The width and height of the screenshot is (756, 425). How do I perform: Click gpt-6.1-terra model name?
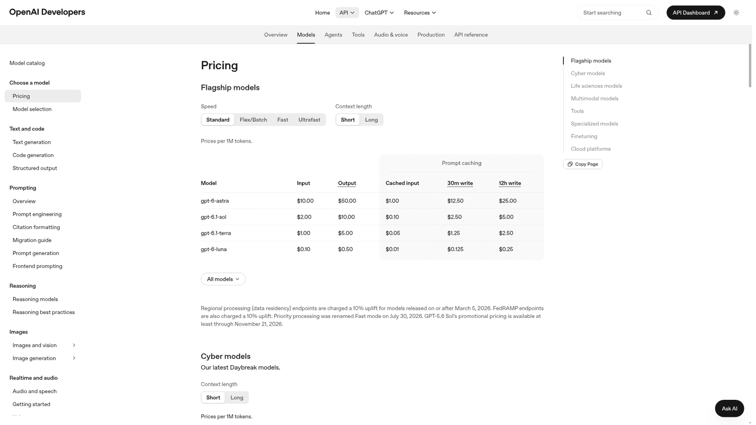[x=216, y=233]
